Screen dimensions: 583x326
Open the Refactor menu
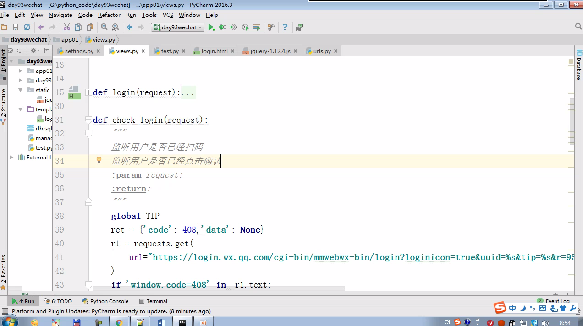(109, 15)
